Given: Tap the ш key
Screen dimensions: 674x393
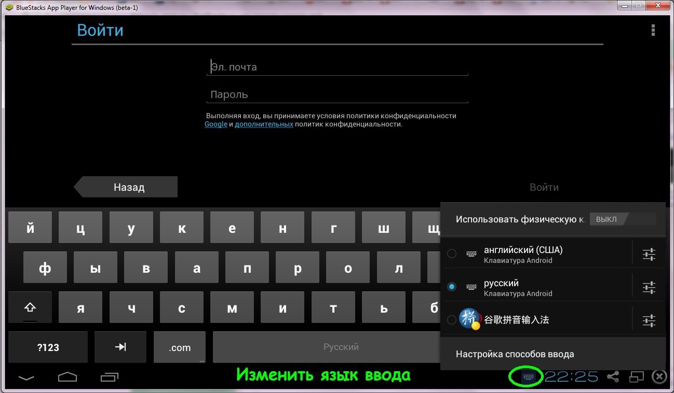Looking at the screenshot, I should pos(383,228).
